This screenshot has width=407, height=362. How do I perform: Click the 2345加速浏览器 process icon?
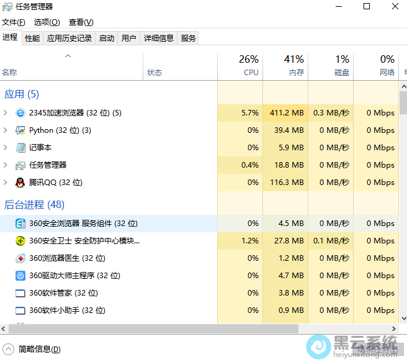(20, 113)
